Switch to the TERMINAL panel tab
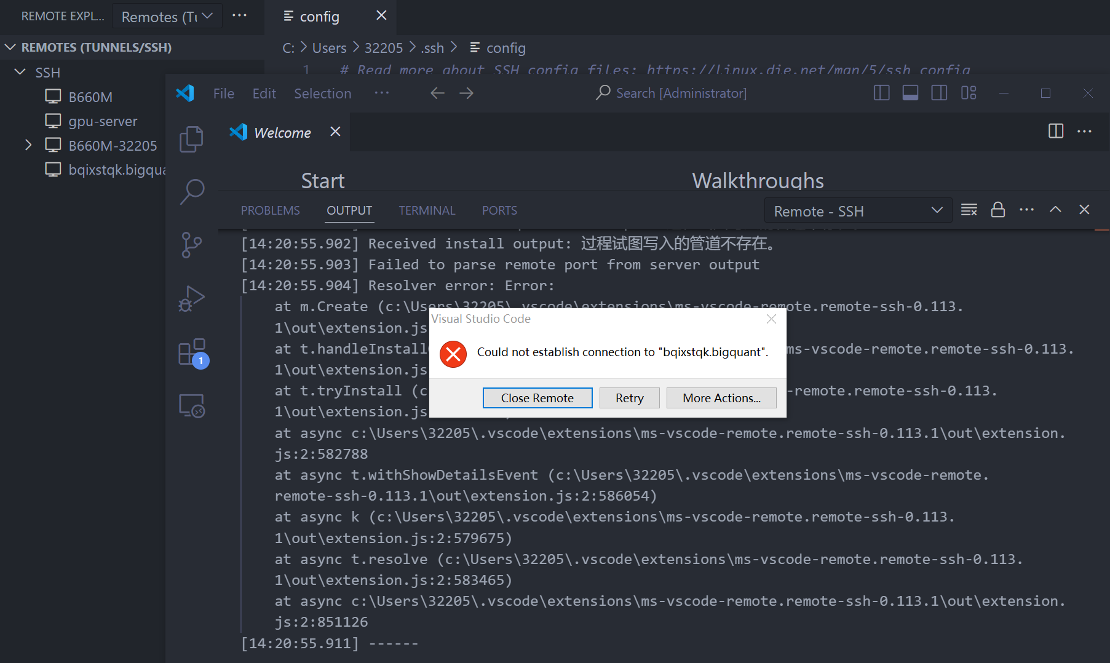 pos(427,210)
